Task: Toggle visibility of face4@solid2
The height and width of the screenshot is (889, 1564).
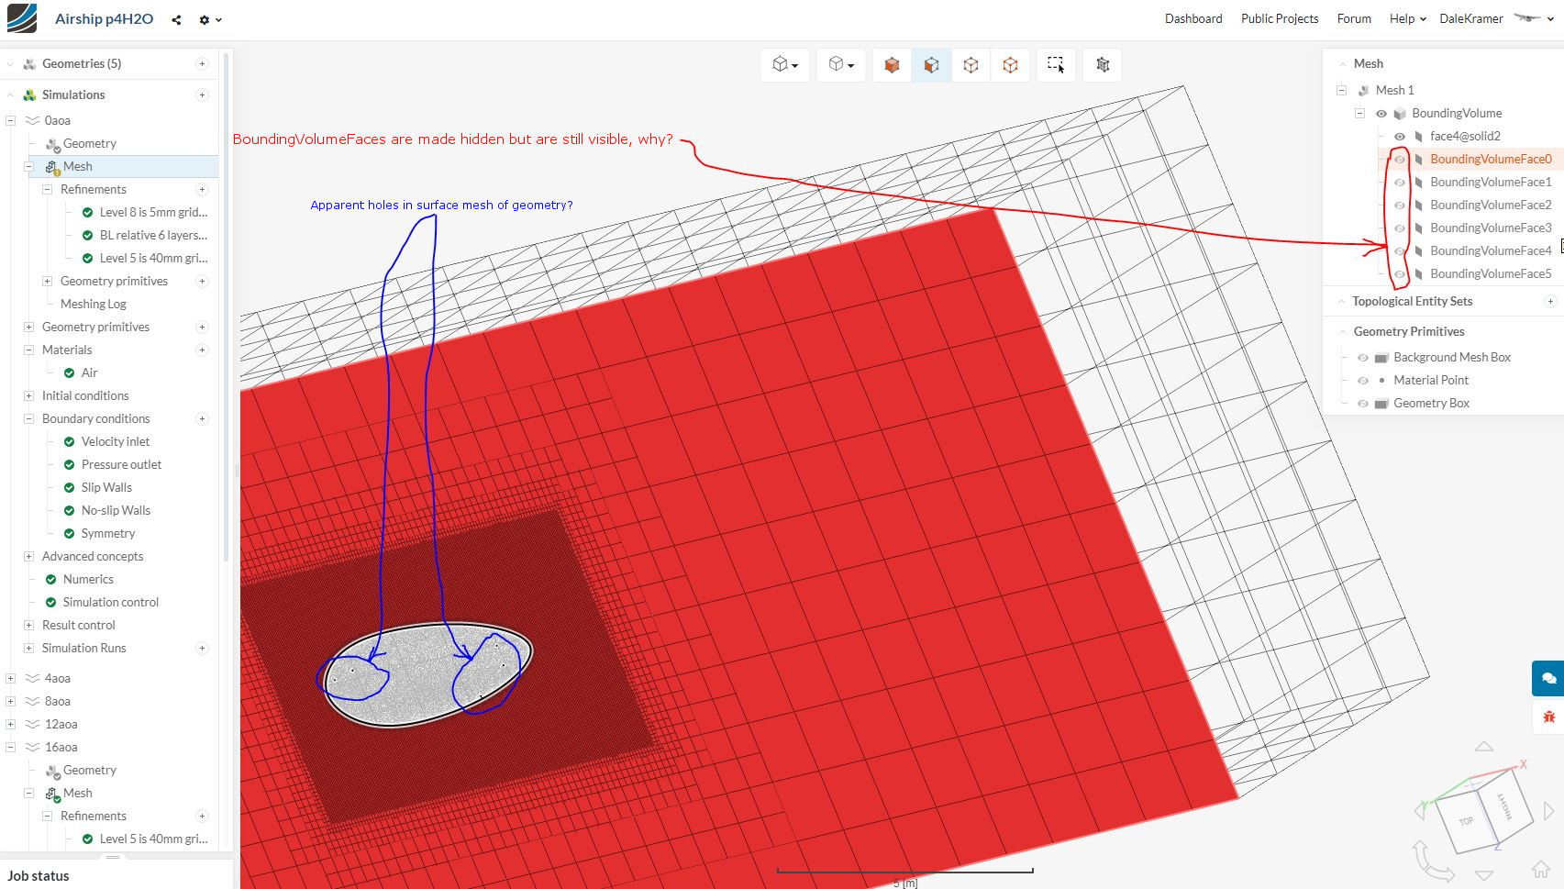Action: [x=1400, y=136]
